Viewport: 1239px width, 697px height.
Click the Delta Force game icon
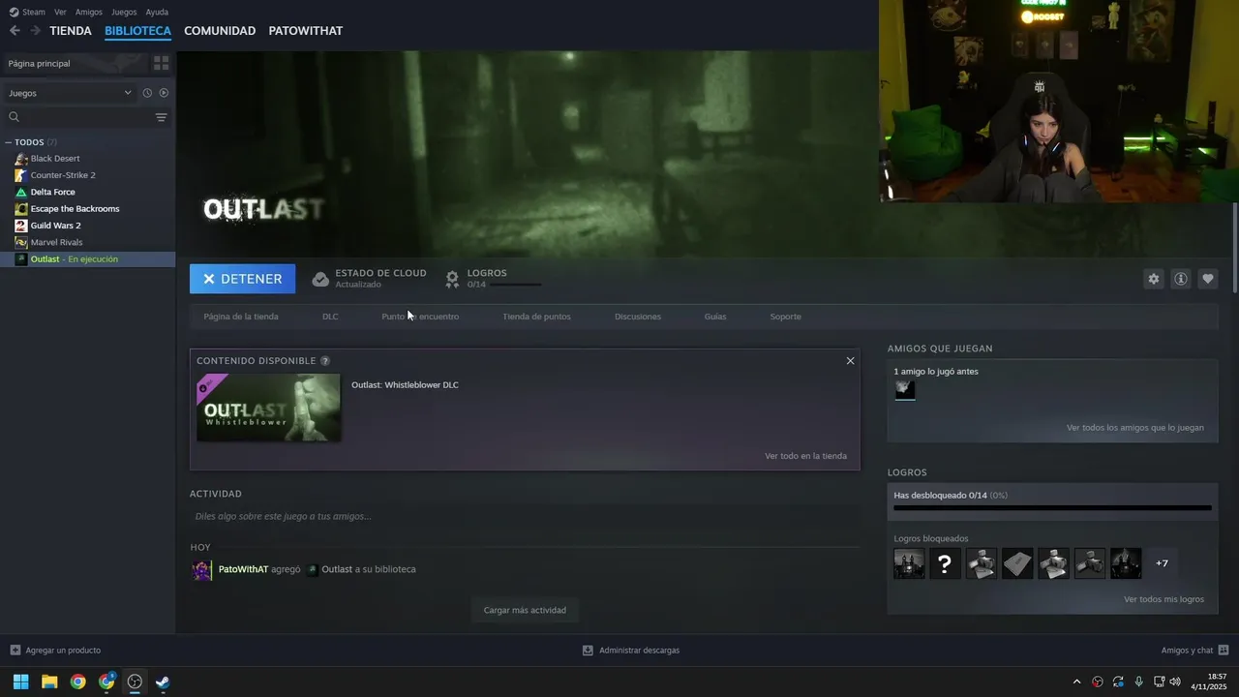(x=21, y=192)
